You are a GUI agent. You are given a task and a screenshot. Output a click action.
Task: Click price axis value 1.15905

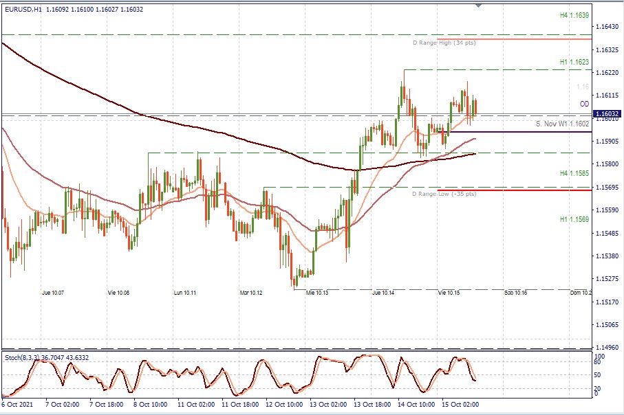[x=607, y=141]
